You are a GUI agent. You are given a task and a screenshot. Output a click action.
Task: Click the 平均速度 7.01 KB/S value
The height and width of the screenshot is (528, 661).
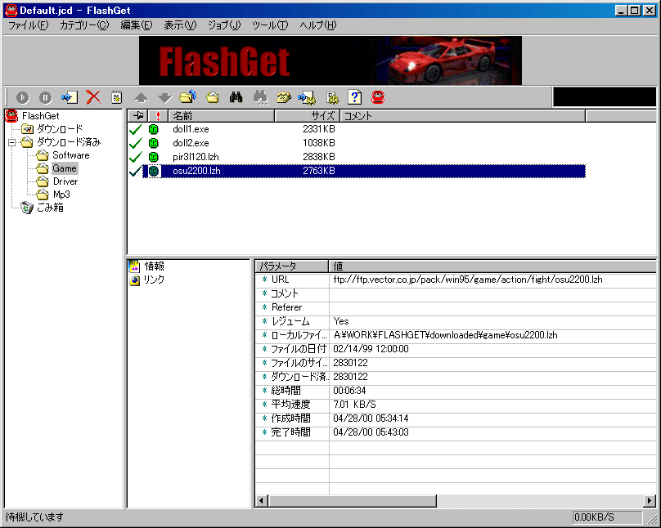tap(354, 405)
